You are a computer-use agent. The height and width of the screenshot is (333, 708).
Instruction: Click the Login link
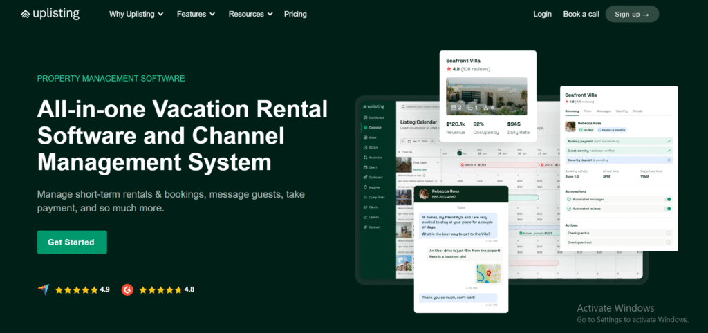(542, 14)
